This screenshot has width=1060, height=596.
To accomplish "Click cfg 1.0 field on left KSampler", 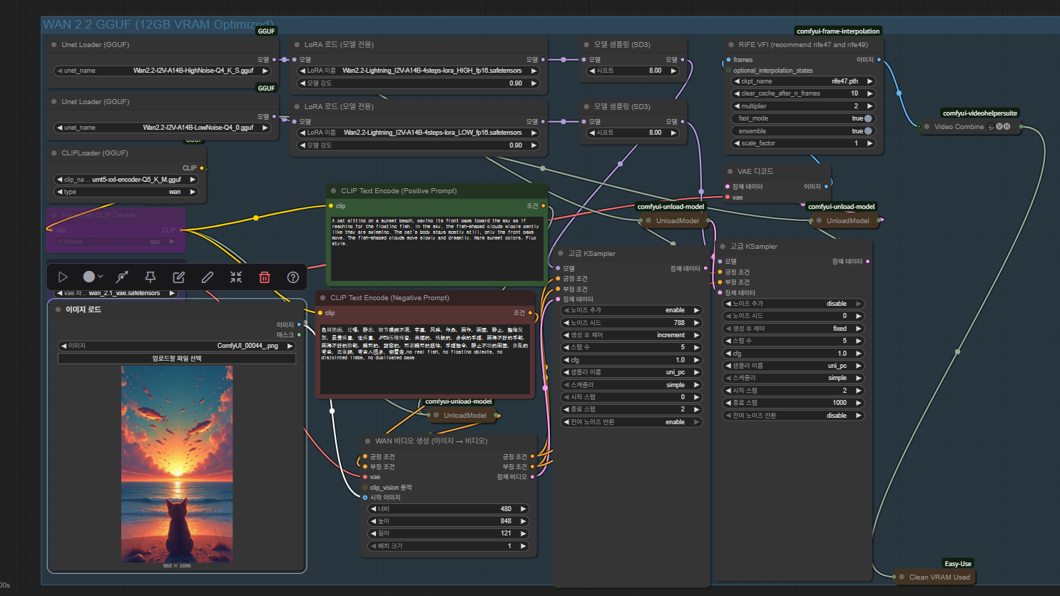I will point(631,360).
